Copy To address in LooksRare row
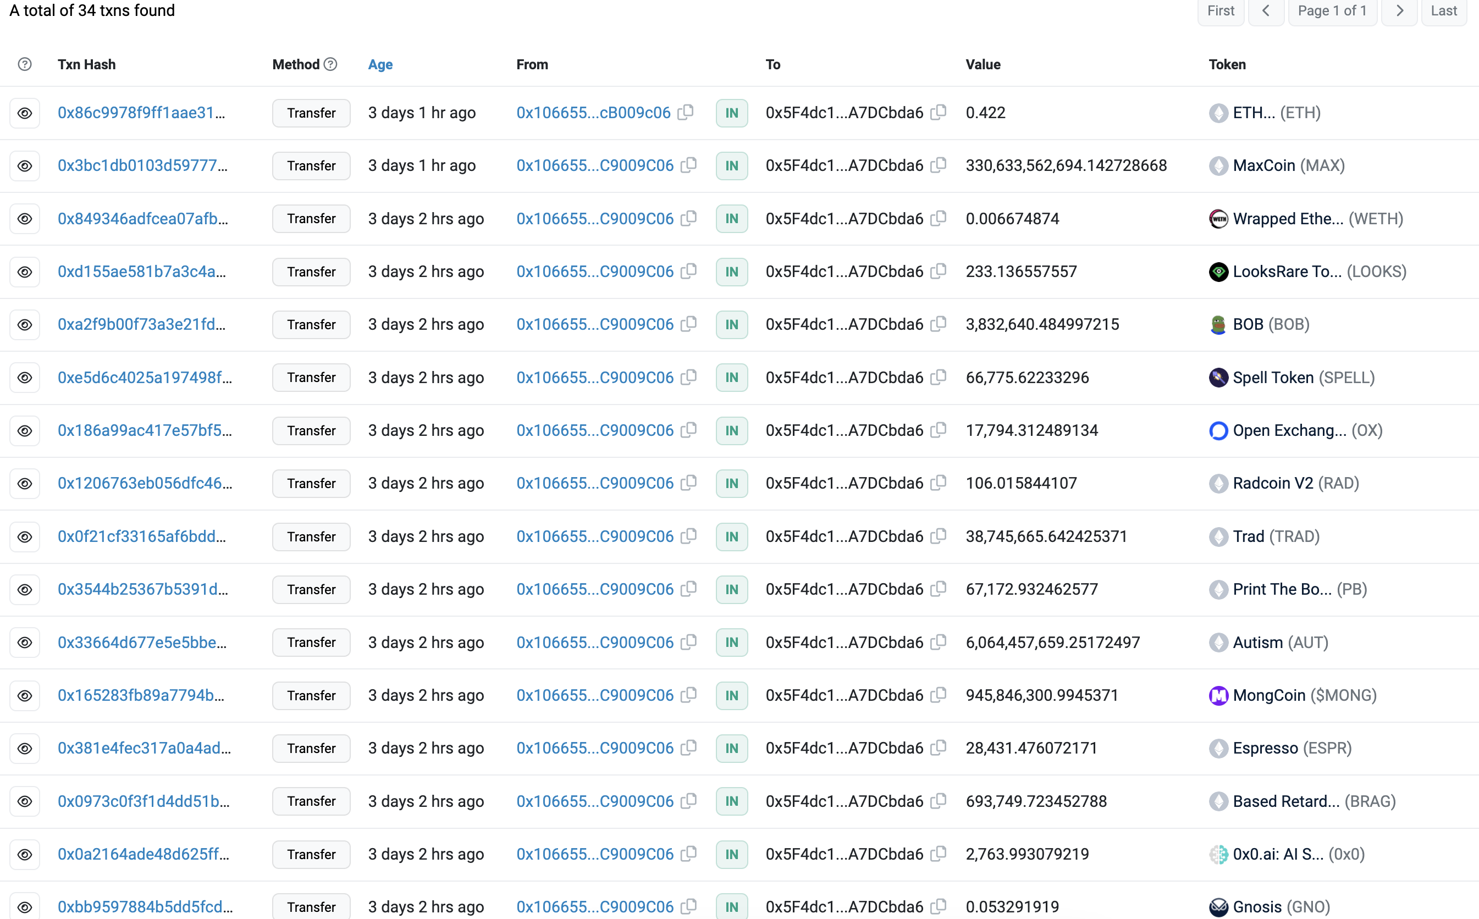This screenshot has height=919, width=1479. 939,271
